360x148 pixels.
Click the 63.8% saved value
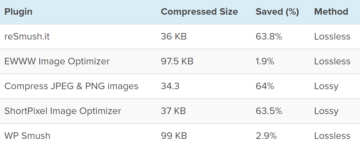269,37
